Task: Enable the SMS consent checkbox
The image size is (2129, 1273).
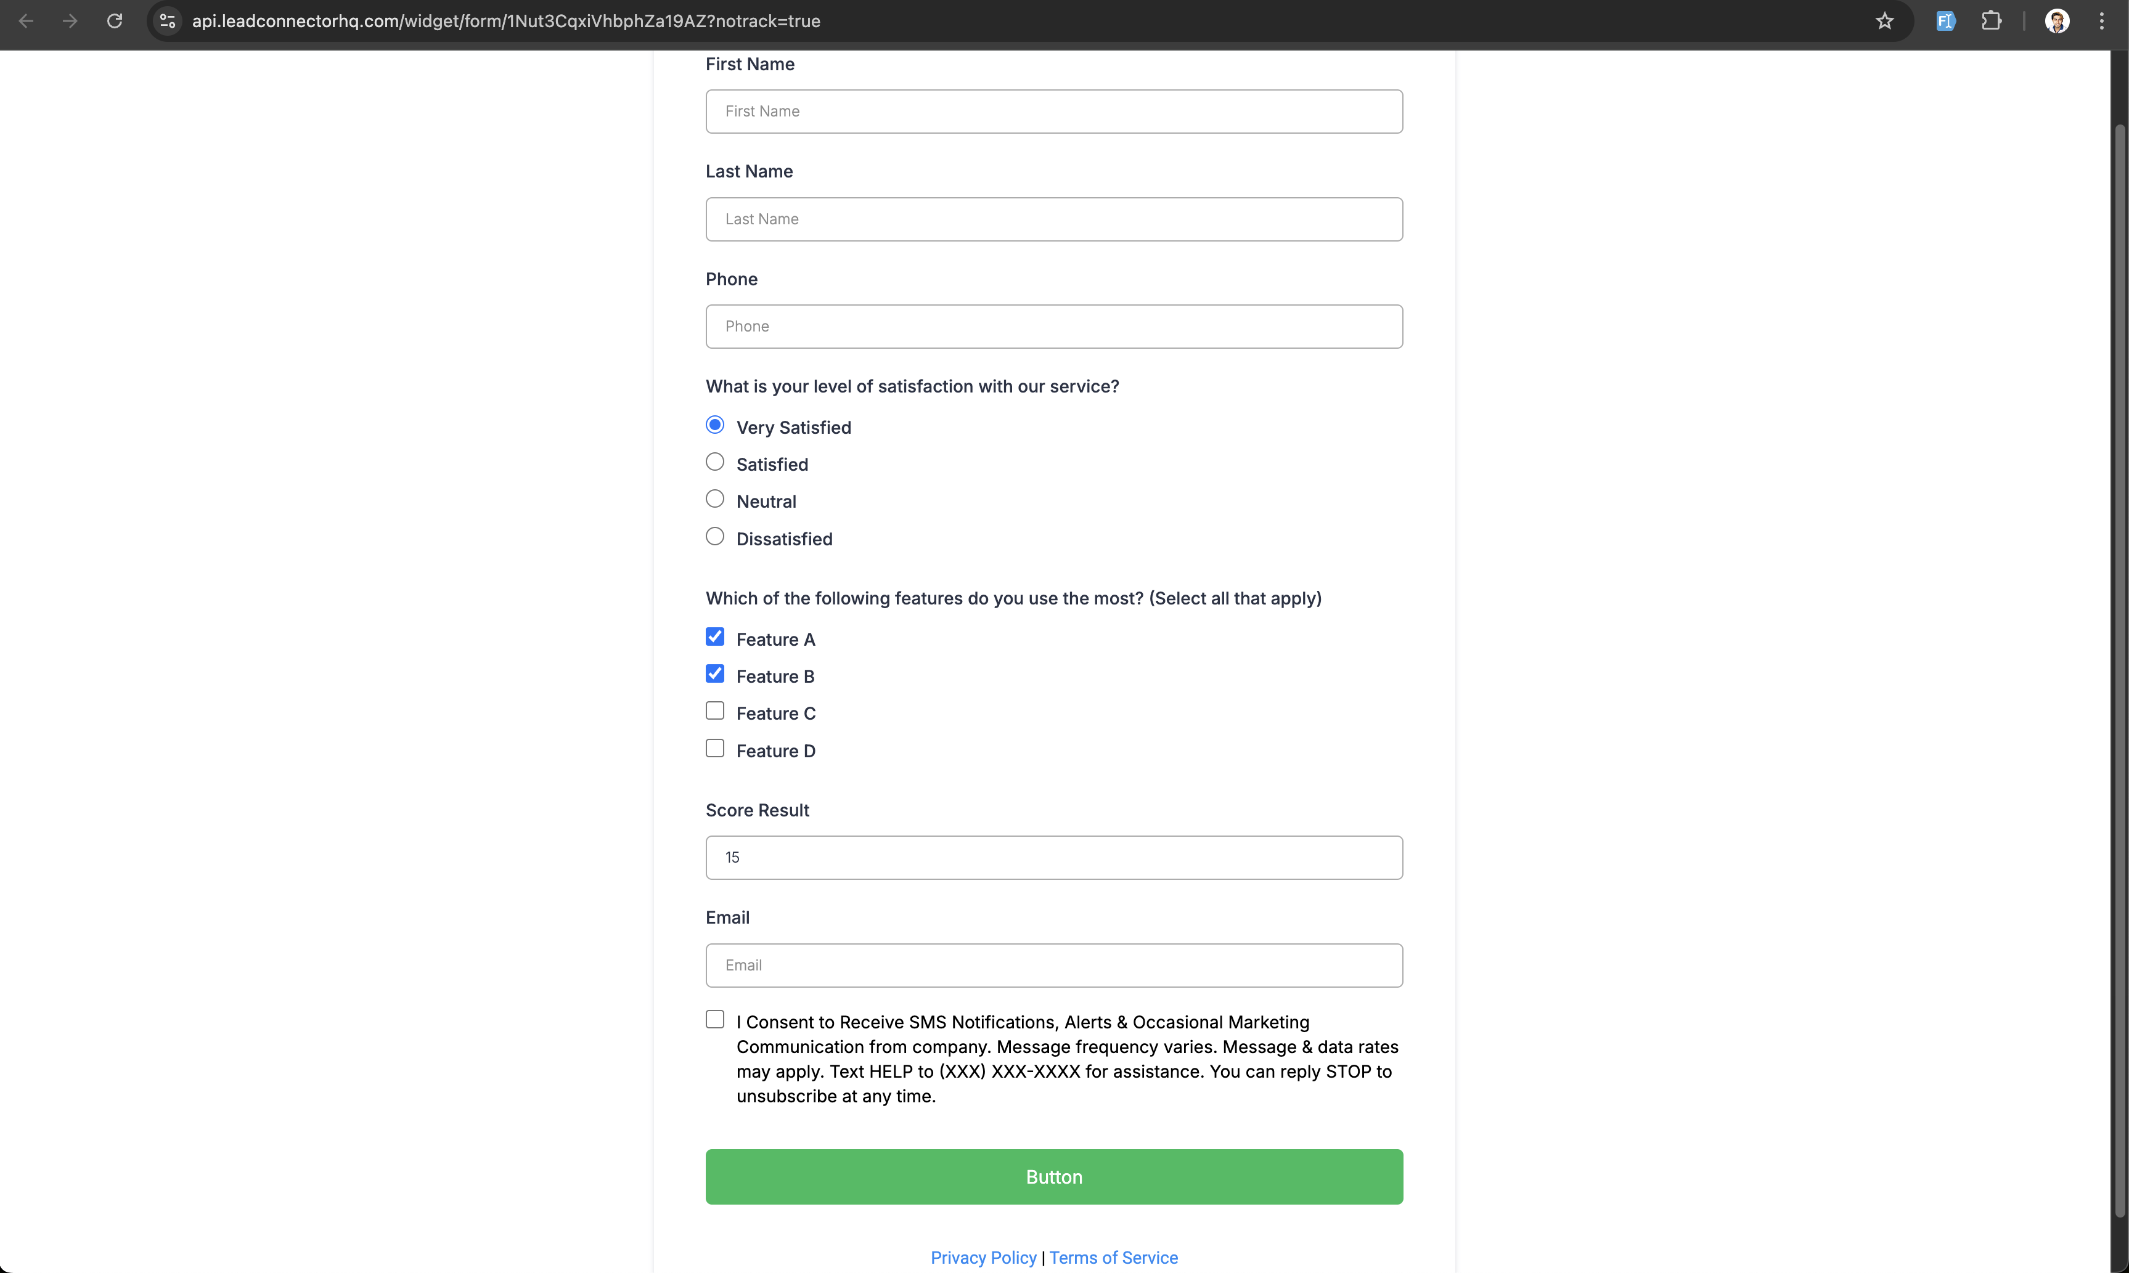Action: [715, 1019]
